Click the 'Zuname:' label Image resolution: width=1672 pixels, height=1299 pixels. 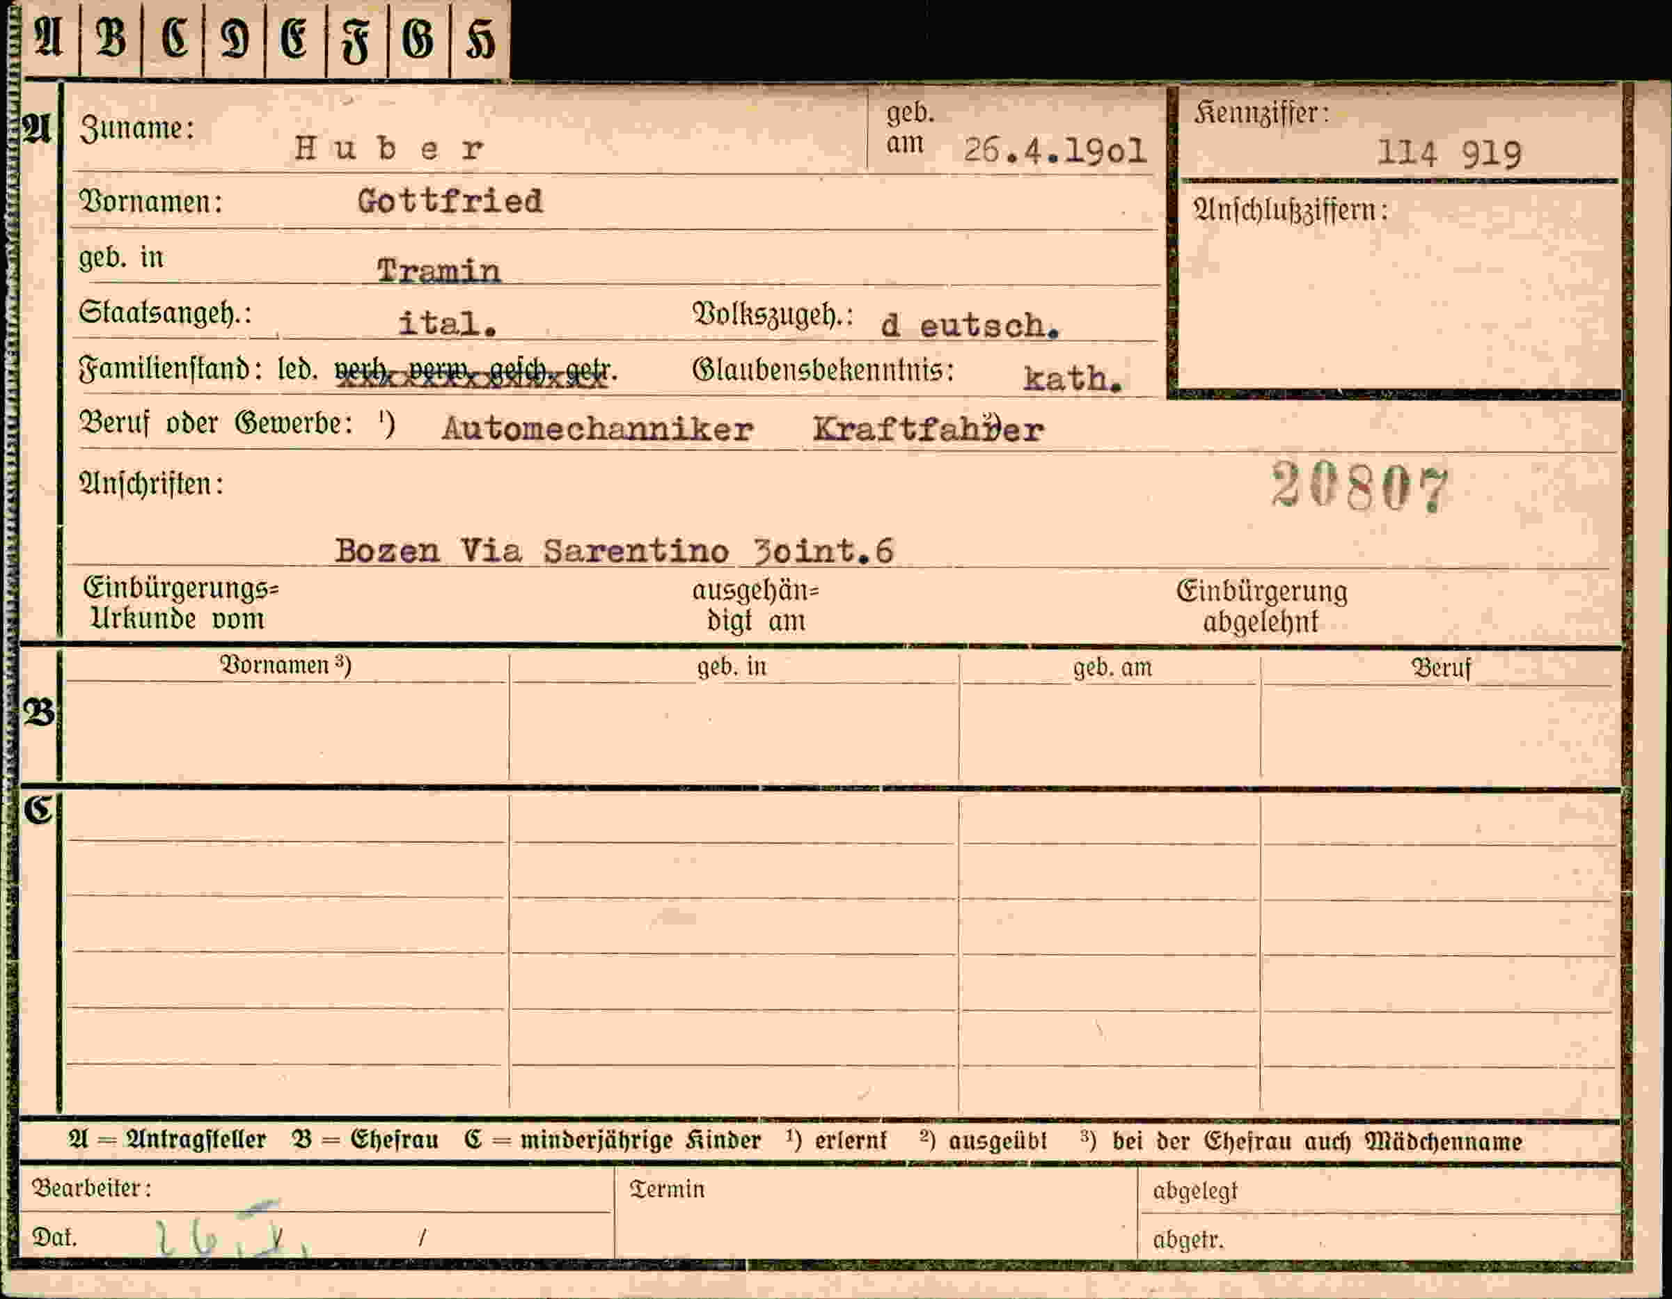pyautogui.click(x=137, y=129)
